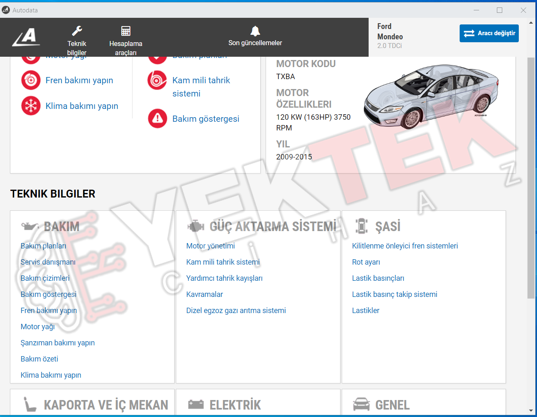The image size is (537, 417).
Task: Click the Ford Mondeo car illustration
Action: (x=431, y=96)
